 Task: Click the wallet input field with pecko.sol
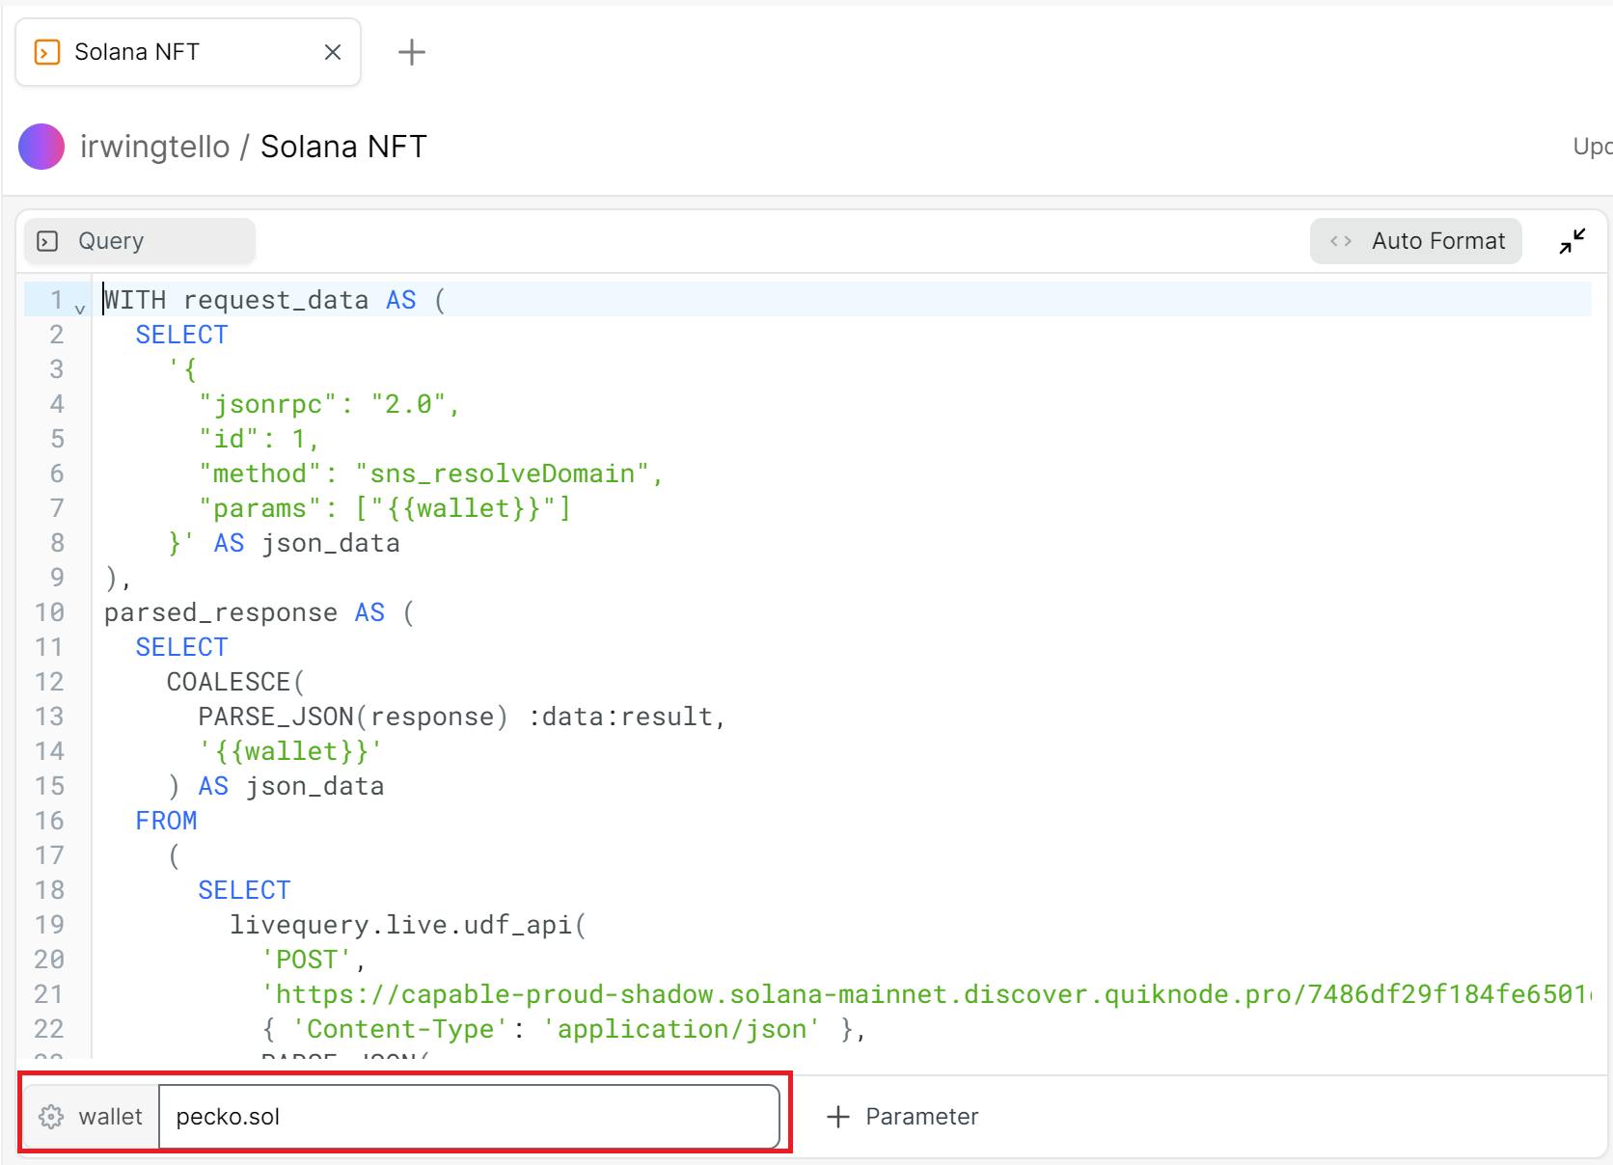(x=469, y=1117)
